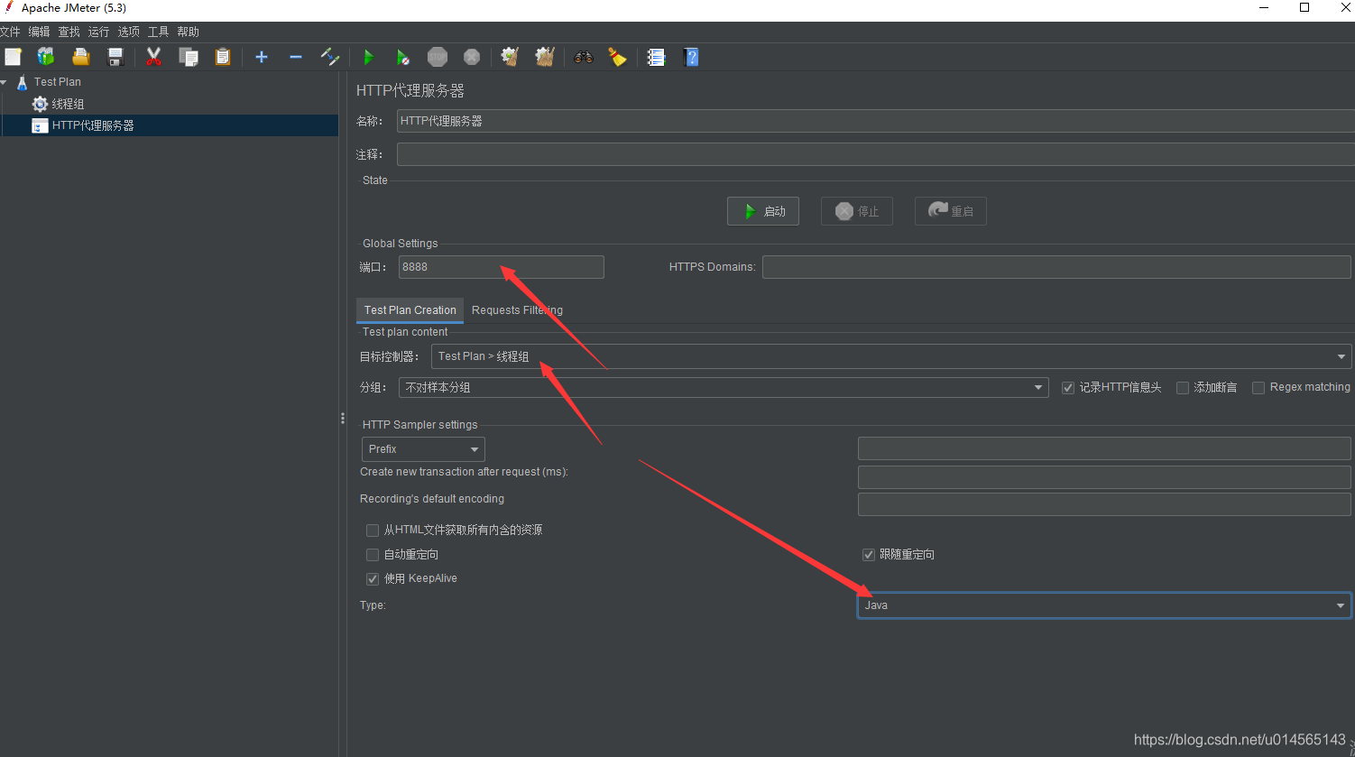Reset search with yellow broom icon
Viewport: 1355px width, 757px height.
coord(618,57)
